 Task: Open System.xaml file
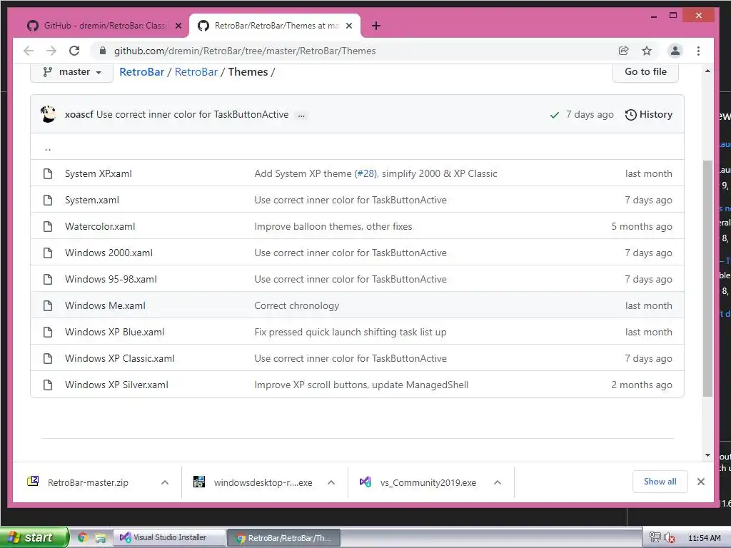[x=92, y=200]
